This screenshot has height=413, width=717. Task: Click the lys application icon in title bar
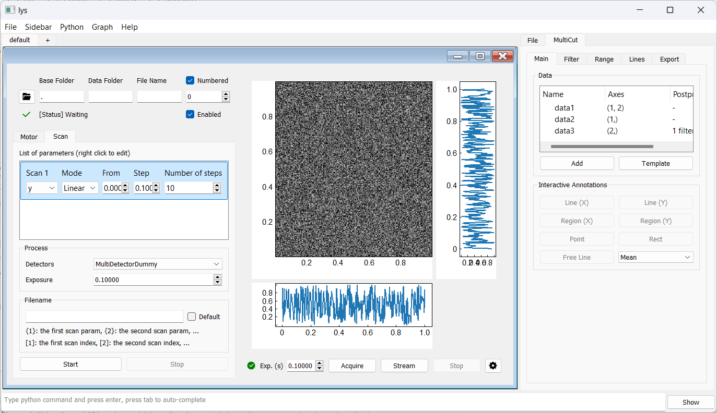click(x=10, y=10)
